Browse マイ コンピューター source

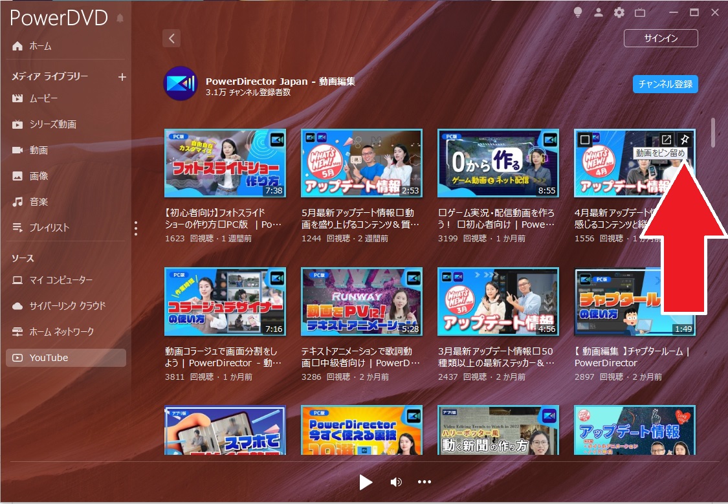pos(52,280)
